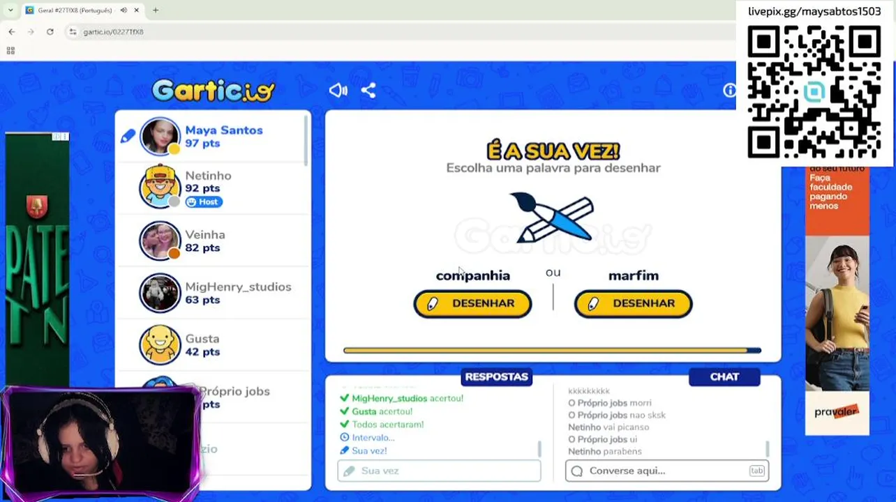Click the chat panel scrollbar

[x=767, y=448]
